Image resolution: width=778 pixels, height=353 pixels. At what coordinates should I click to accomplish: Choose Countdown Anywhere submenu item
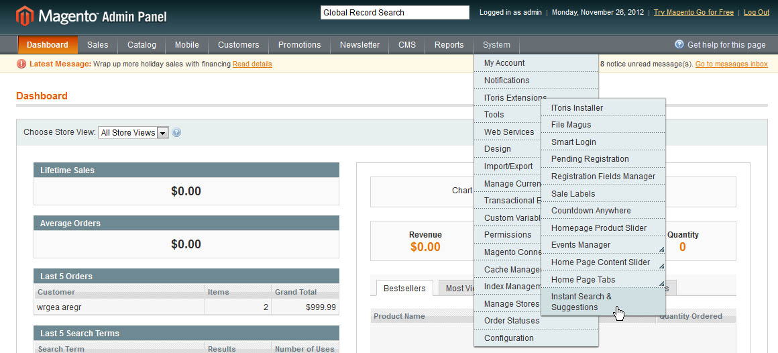[603, 211]
